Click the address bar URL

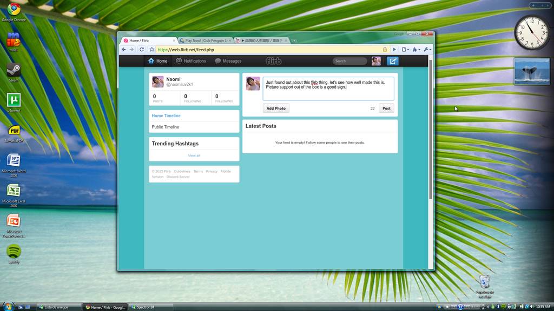point(186,50)
